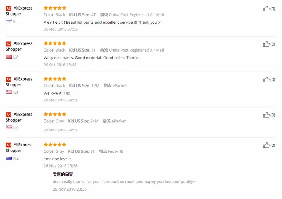The width and height of the screenshot is (282, 199).
Task: Click the seller reply message text
Action: (x=124, y=182)
